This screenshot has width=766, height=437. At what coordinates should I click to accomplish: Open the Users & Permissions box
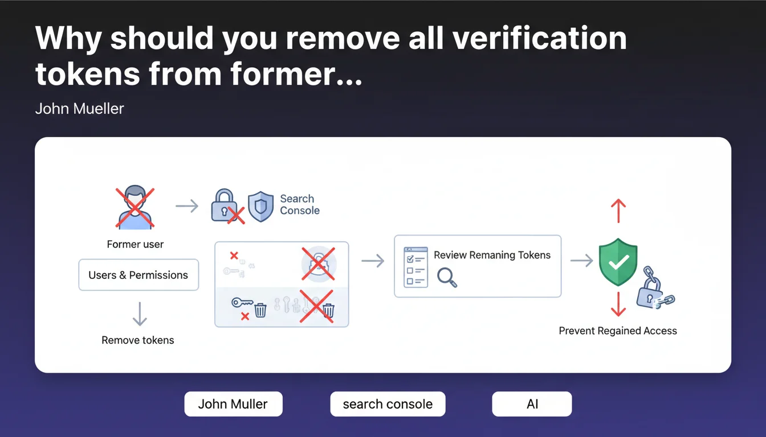[138, 275]
